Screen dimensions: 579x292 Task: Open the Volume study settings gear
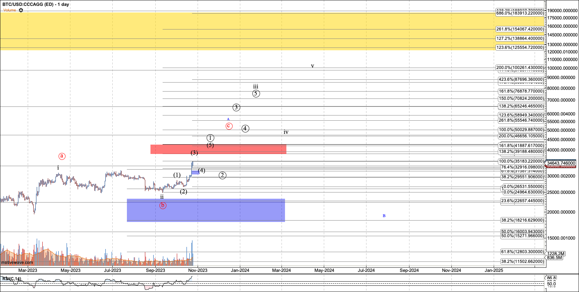(21, 10)
